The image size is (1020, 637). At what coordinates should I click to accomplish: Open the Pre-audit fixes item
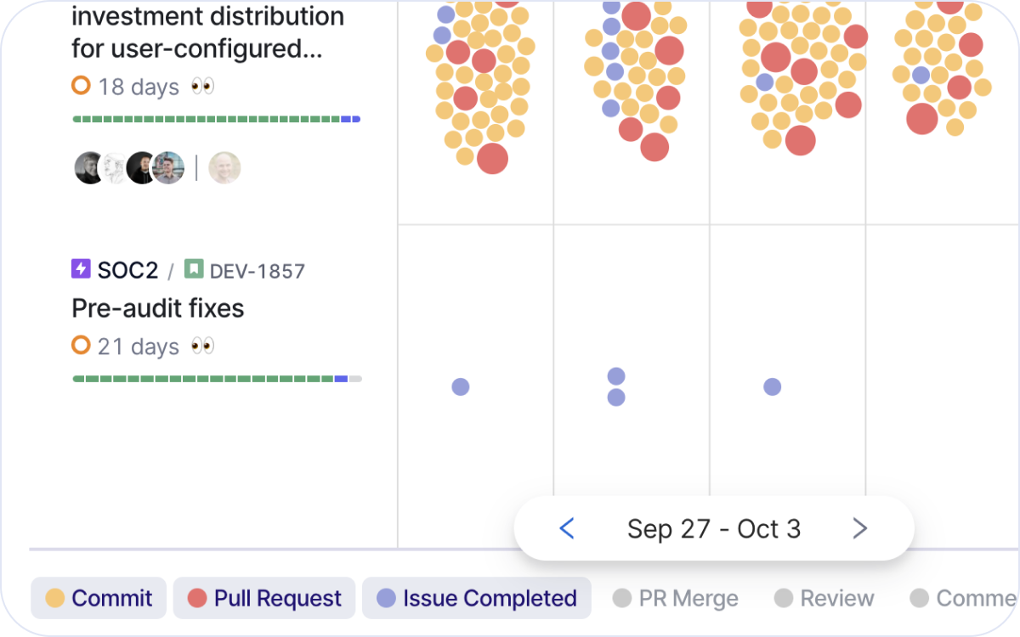click(158, 308)
